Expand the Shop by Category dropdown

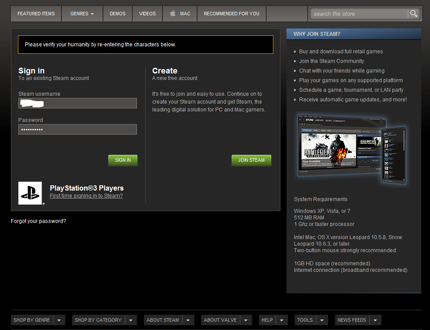(131, 320)
